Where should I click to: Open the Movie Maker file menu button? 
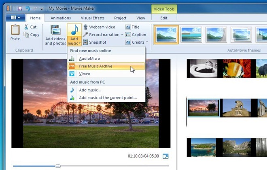[x=16, y=18]
